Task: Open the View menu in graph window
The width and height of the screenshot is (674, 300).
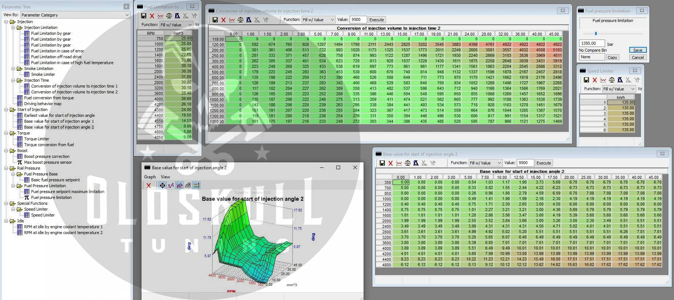Action: point(165,177)
